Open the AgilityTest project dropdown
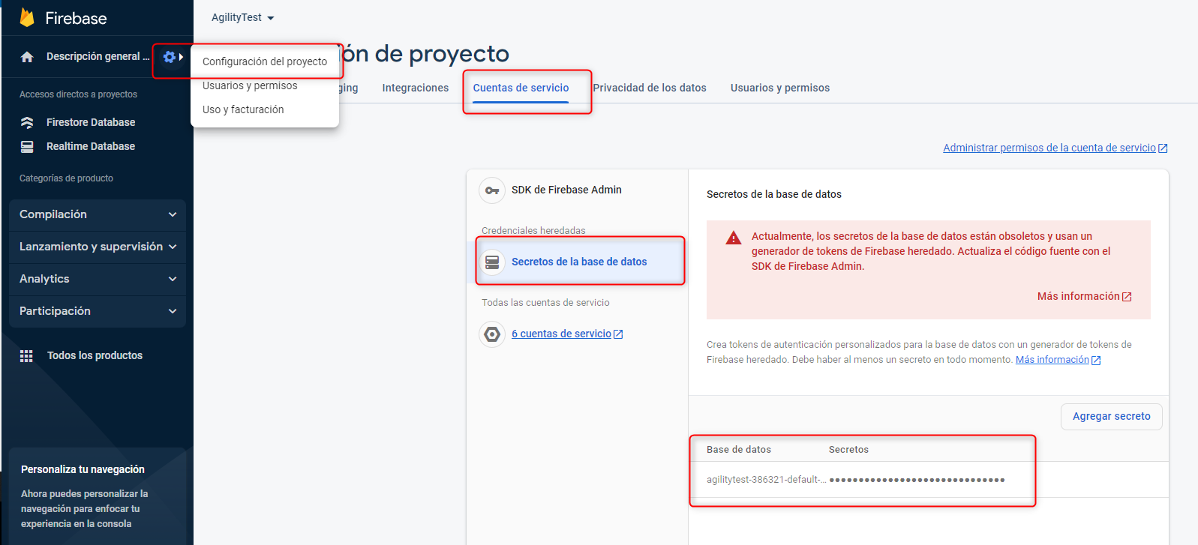 pyautogui.click(x=242, y=17)
